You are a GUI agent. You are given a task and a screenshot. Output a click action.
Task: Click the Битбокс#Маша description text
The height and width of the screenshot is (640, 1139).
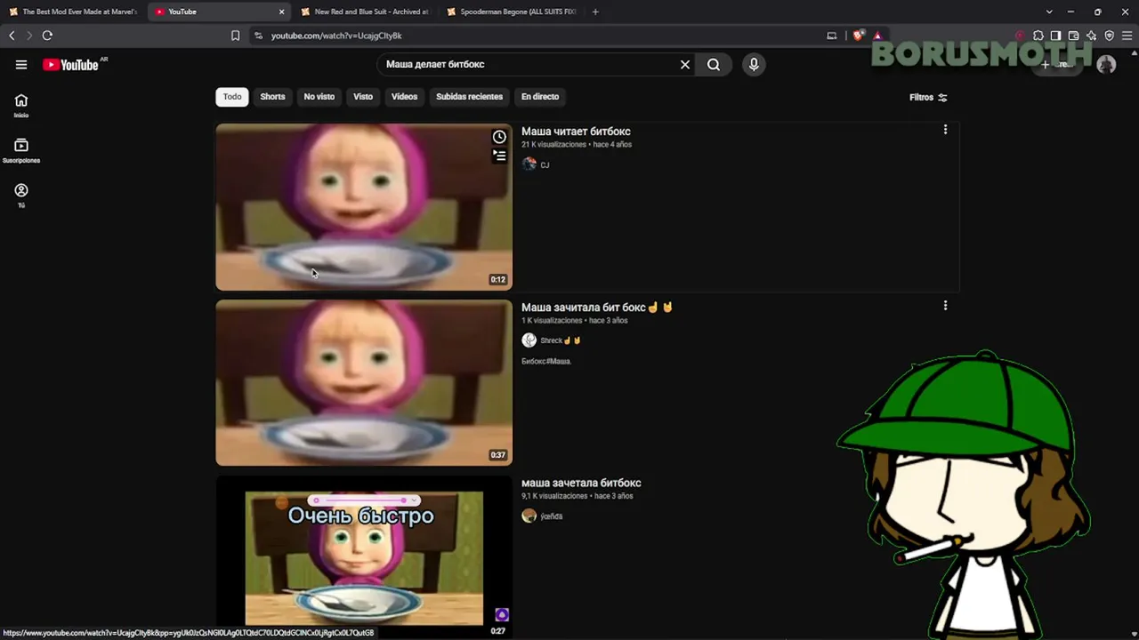pos(546,361)
